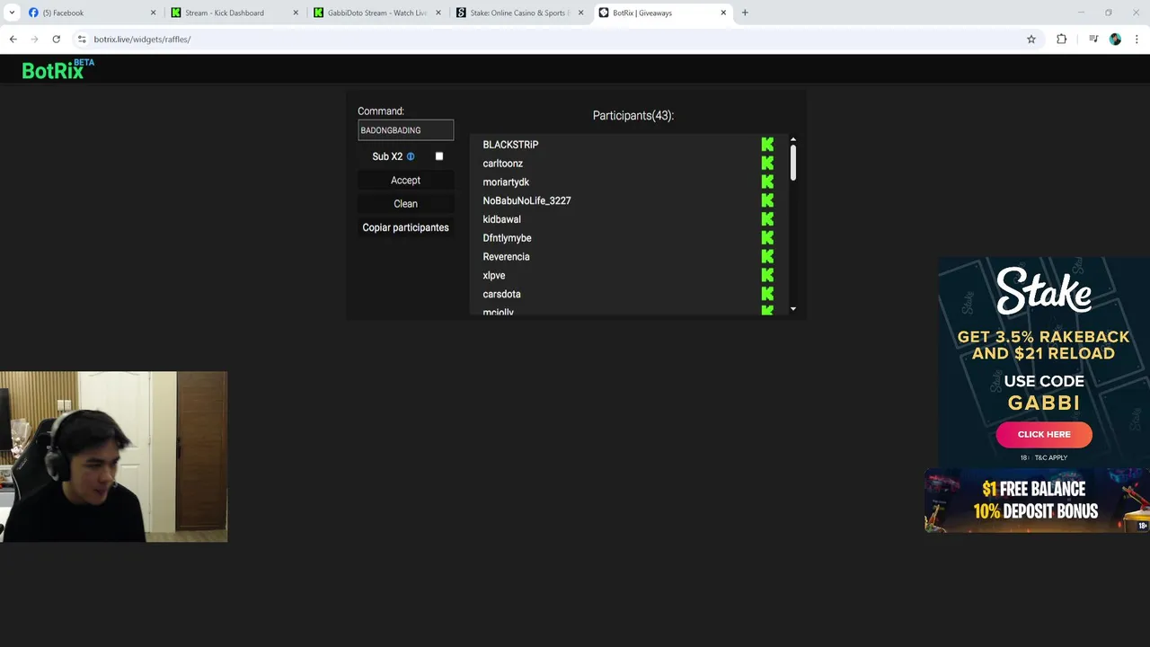
Task: Select participant BLACKSTRIP
Action: click(510, 145)
